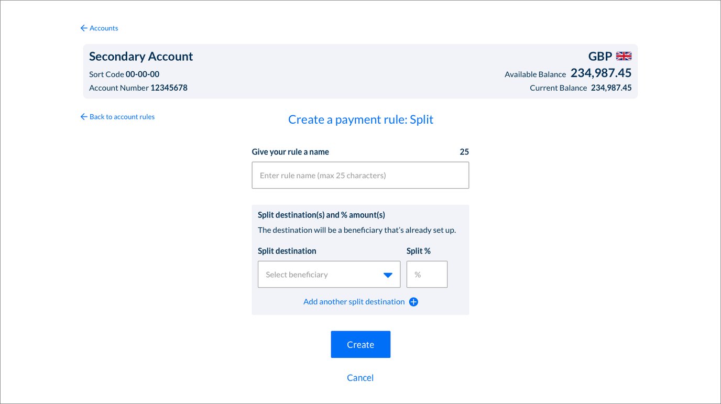Screen dimensions: 721x404
Task: Click the back arrow beside Accounts
Action: (x=84, y=28)
